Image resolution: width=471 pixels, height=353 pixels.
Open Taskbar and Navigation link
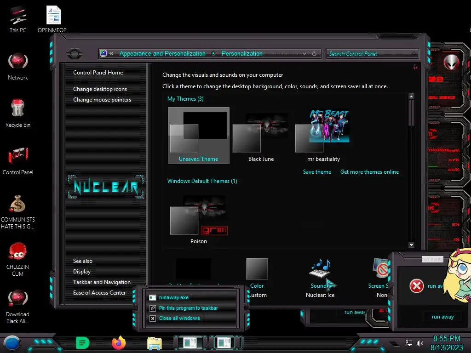pos(102,282)
